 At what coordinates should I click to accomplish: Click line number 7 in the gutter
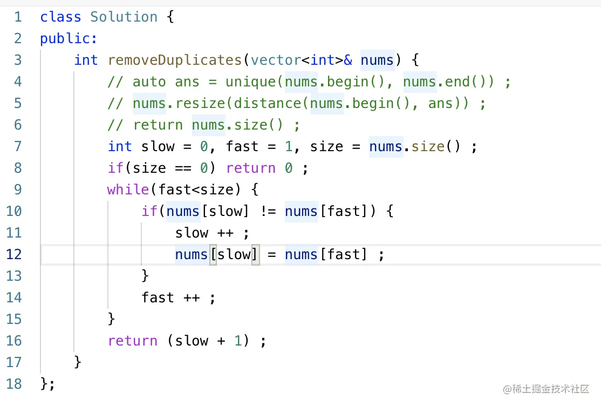coord(18,146)
